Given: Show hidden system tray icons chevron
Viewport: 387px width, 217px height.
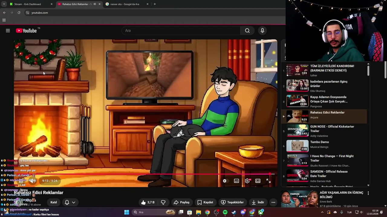Looking at the screenshot, I should [x=322, y=212].
